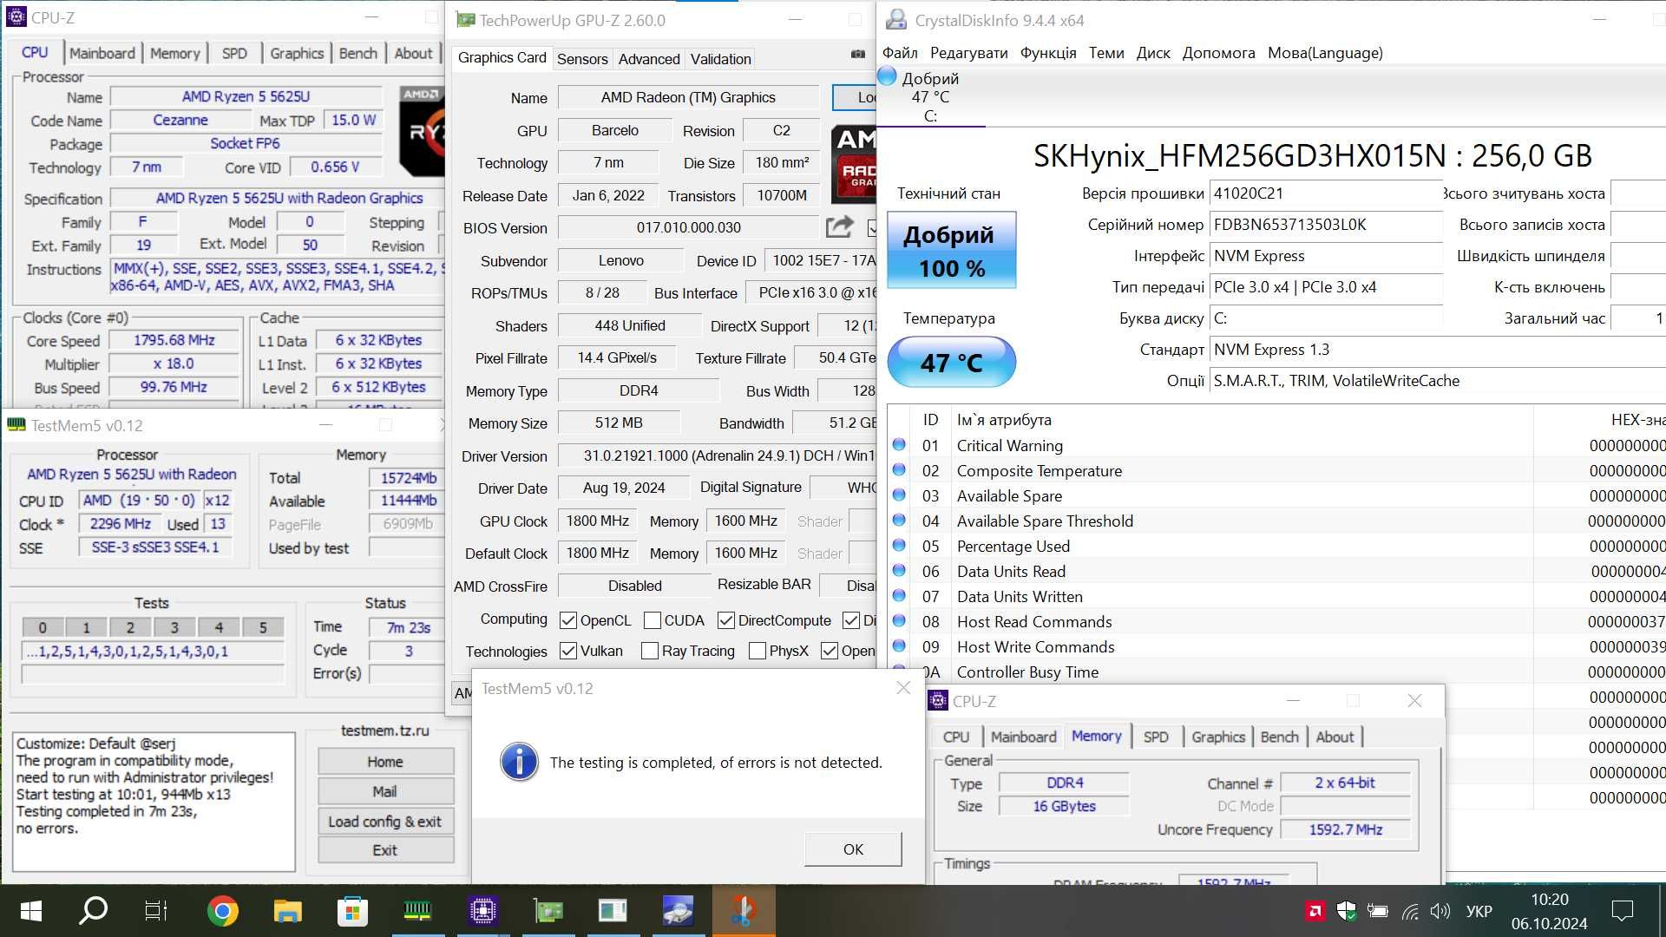Click blue status dot for Critical Warning

[899, 445]
